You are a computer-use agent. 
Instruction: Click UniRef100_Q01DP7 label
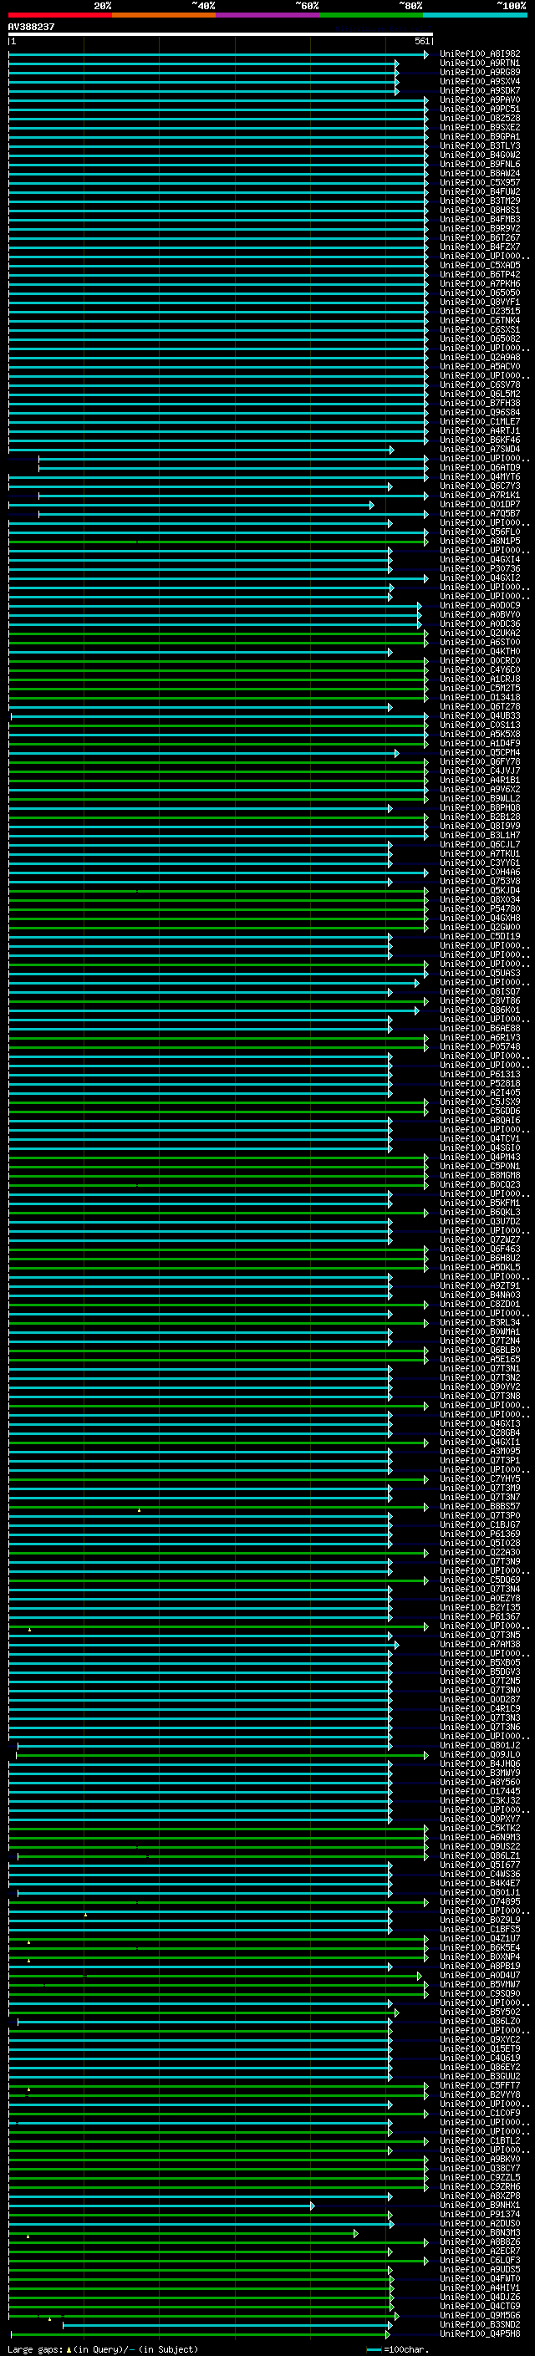(x=480, y=504)
